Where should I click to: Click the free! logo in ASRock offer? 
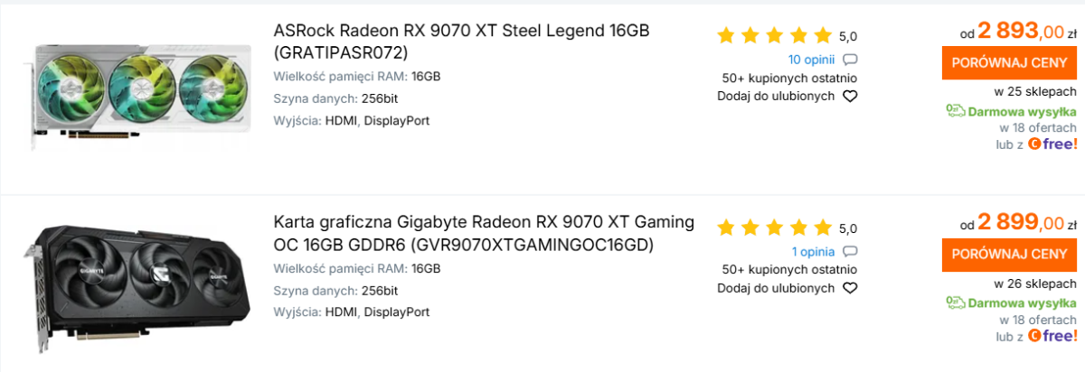pyautogui.click(x=1052, y=144)
